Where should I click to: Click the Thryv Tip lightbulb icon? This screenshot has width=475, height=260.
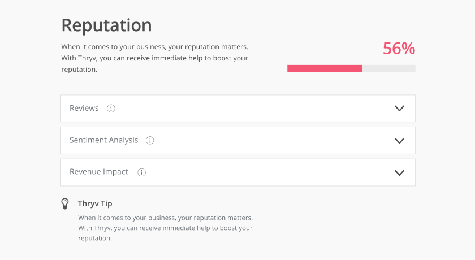[x=65, y=203]
